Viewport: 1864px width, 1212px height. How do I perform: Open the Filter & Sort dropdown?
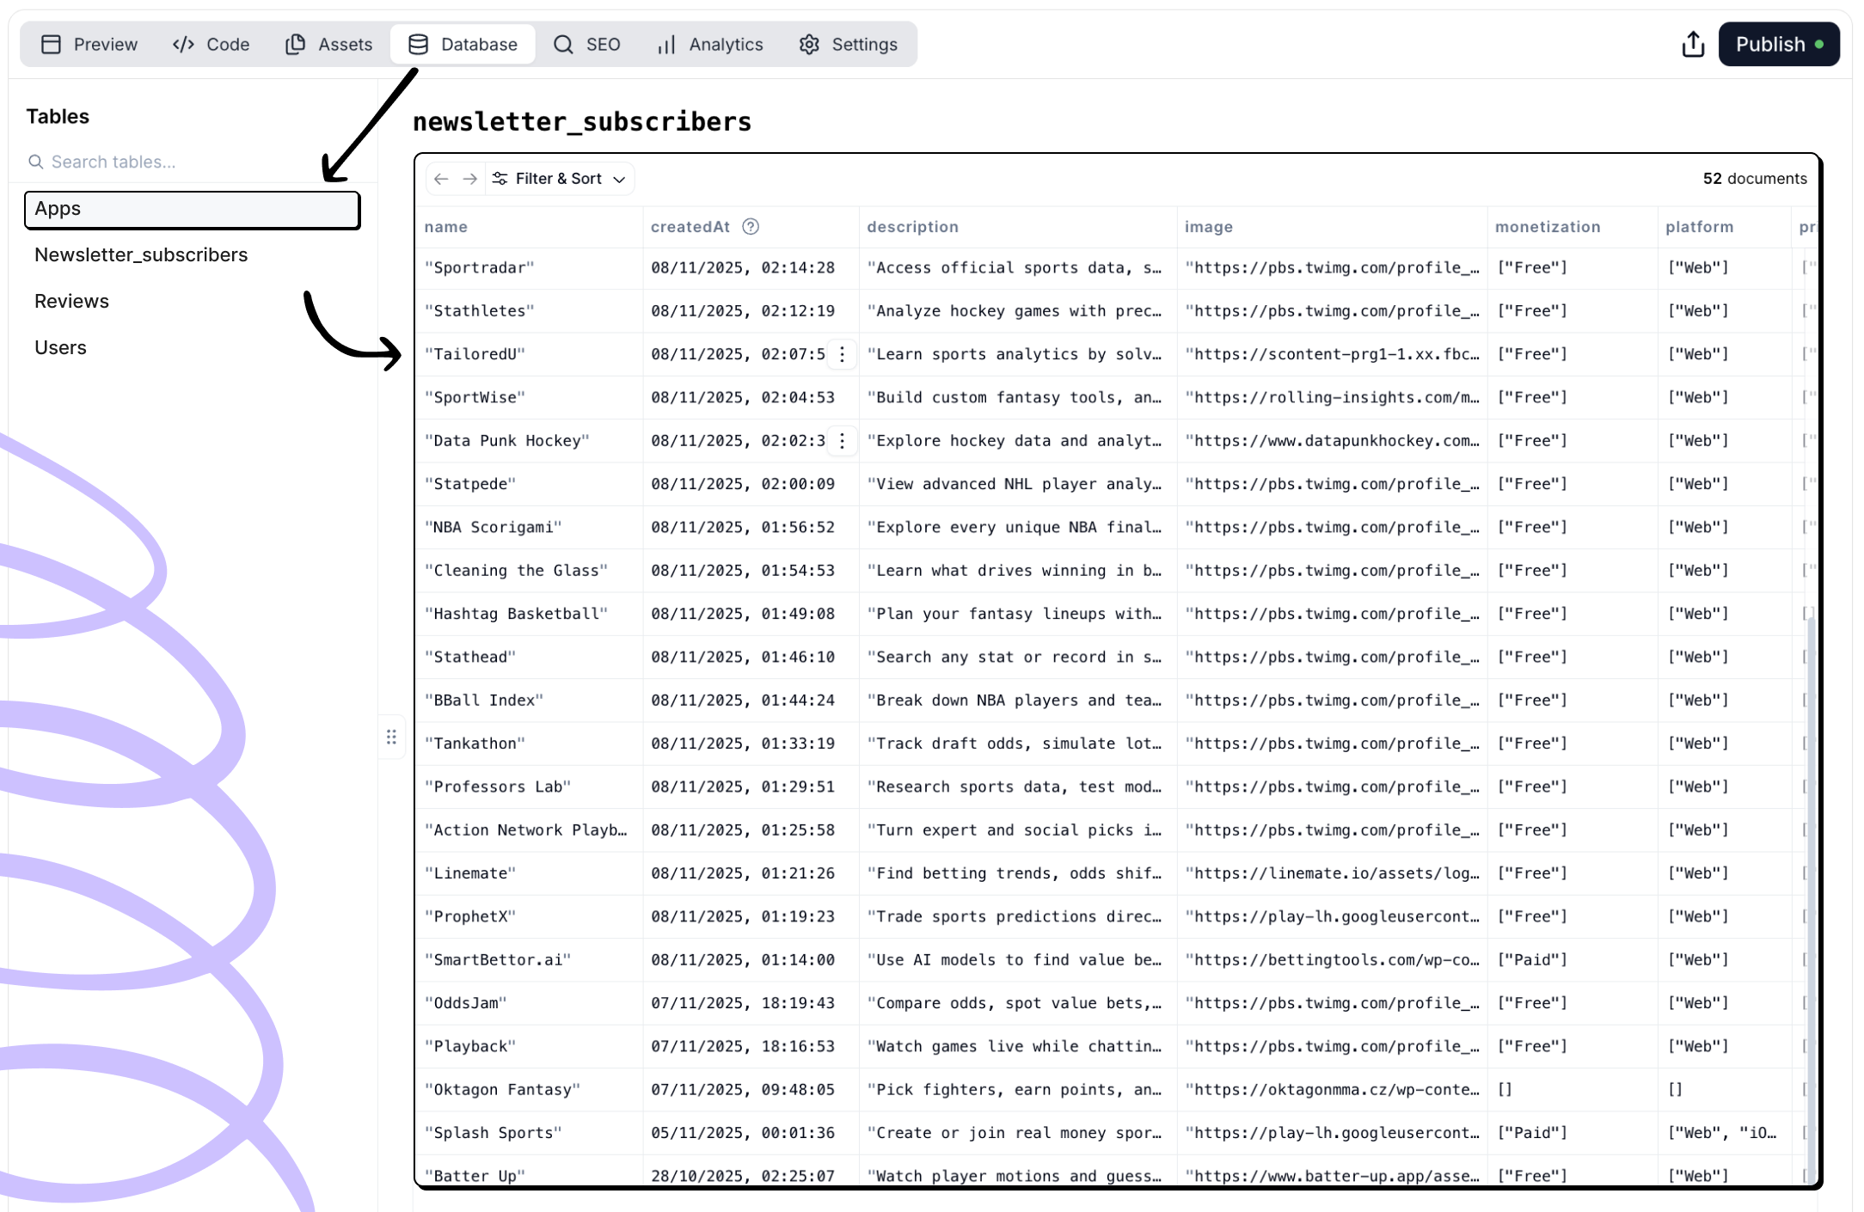559,179
